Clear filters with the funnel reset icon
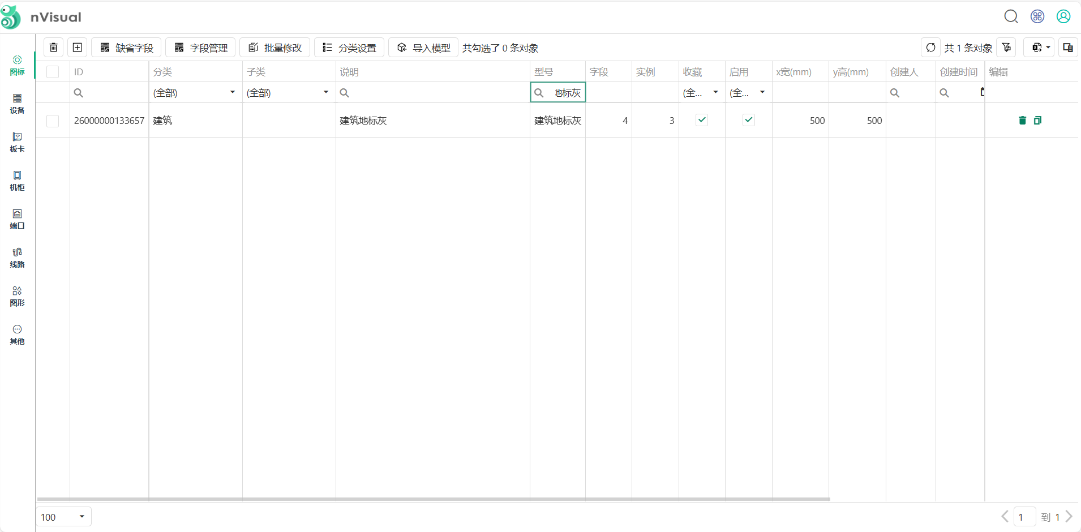The image size is (1081, 532). [1007, 48]
